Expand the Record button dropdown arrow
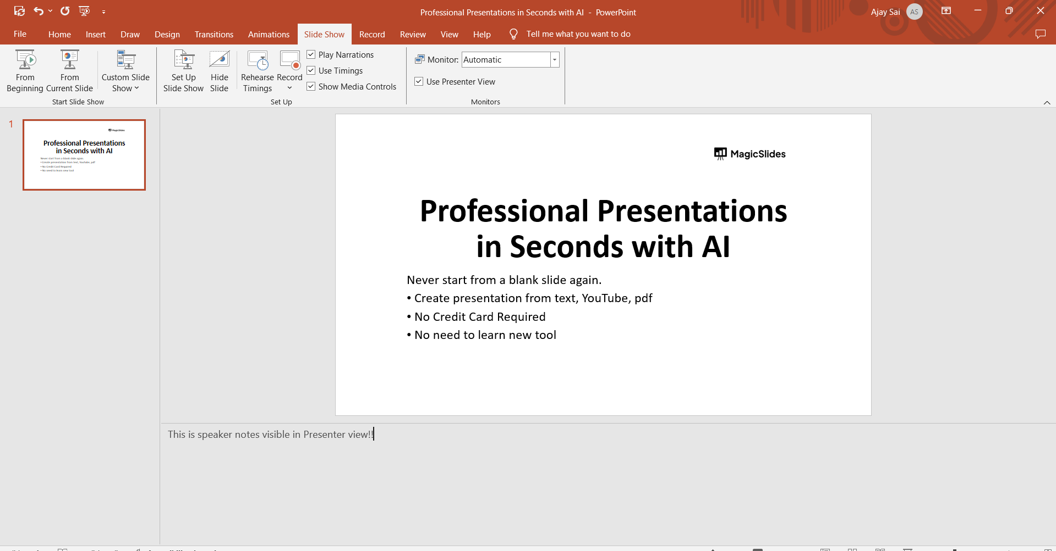The image size is (1056, 551). pyautogui.click(x=289, y=88)
